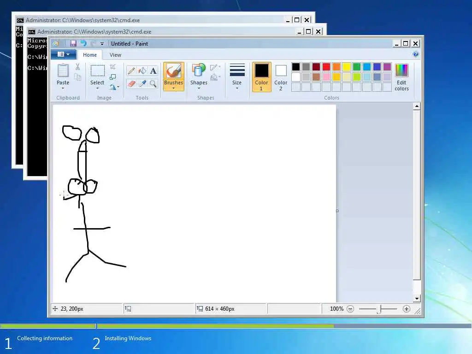Click the Copy icon in Clipboard group
Viewport: 472px width, 354px height.
77,77
